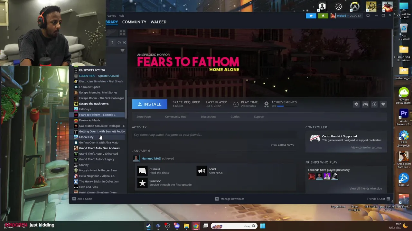Open the Games menu
412x231 pixels.
coord(112,16)
